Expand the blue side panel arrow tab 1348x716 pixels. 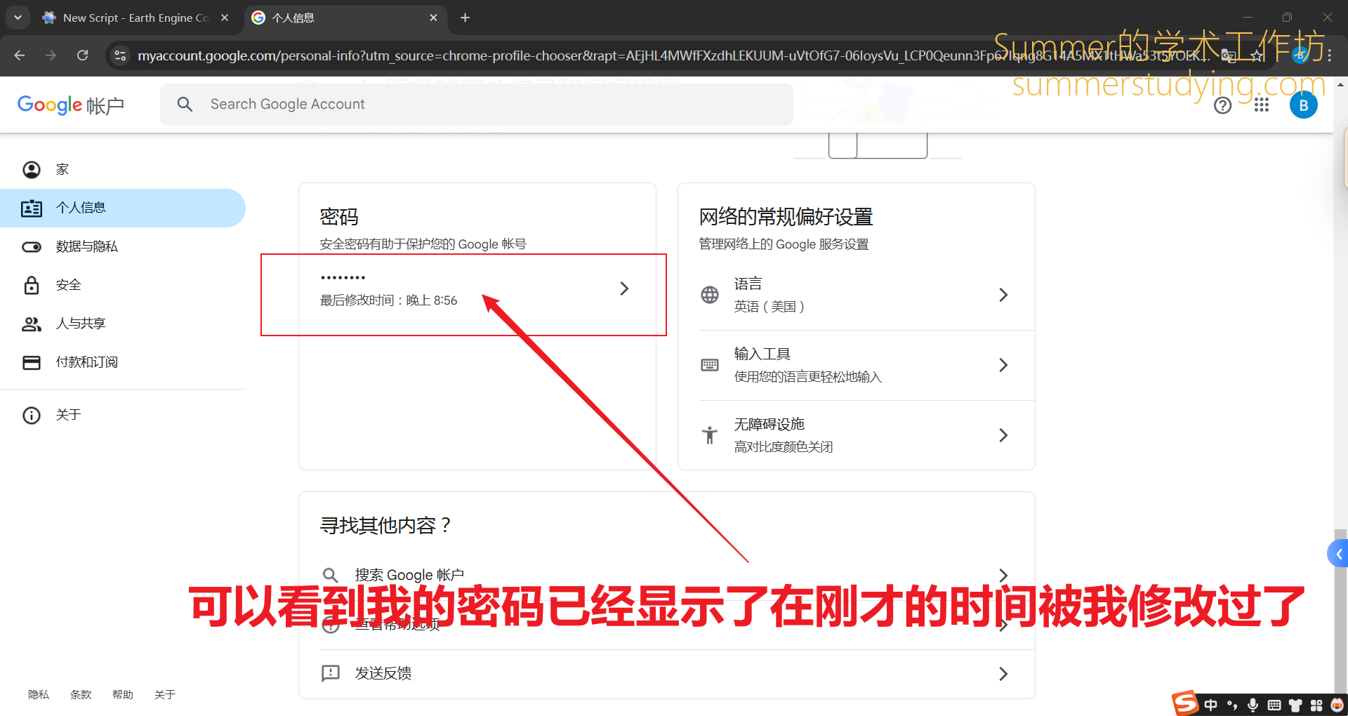point(1338,554)
